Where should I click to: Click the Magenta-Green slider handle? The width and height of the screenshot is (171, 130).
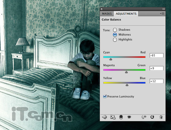(126, 72)
